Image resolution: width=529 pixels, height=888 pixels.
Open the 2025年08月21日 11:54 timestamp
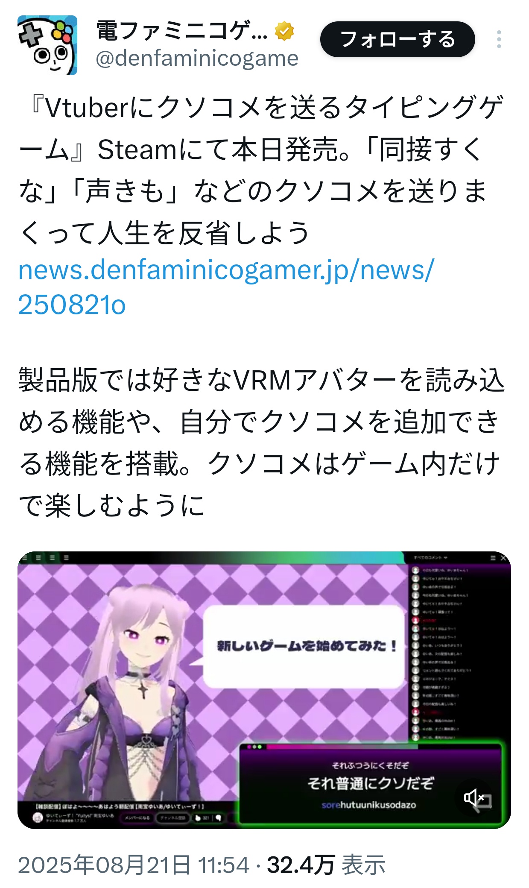pyautogui.click(x=134, y=865)
